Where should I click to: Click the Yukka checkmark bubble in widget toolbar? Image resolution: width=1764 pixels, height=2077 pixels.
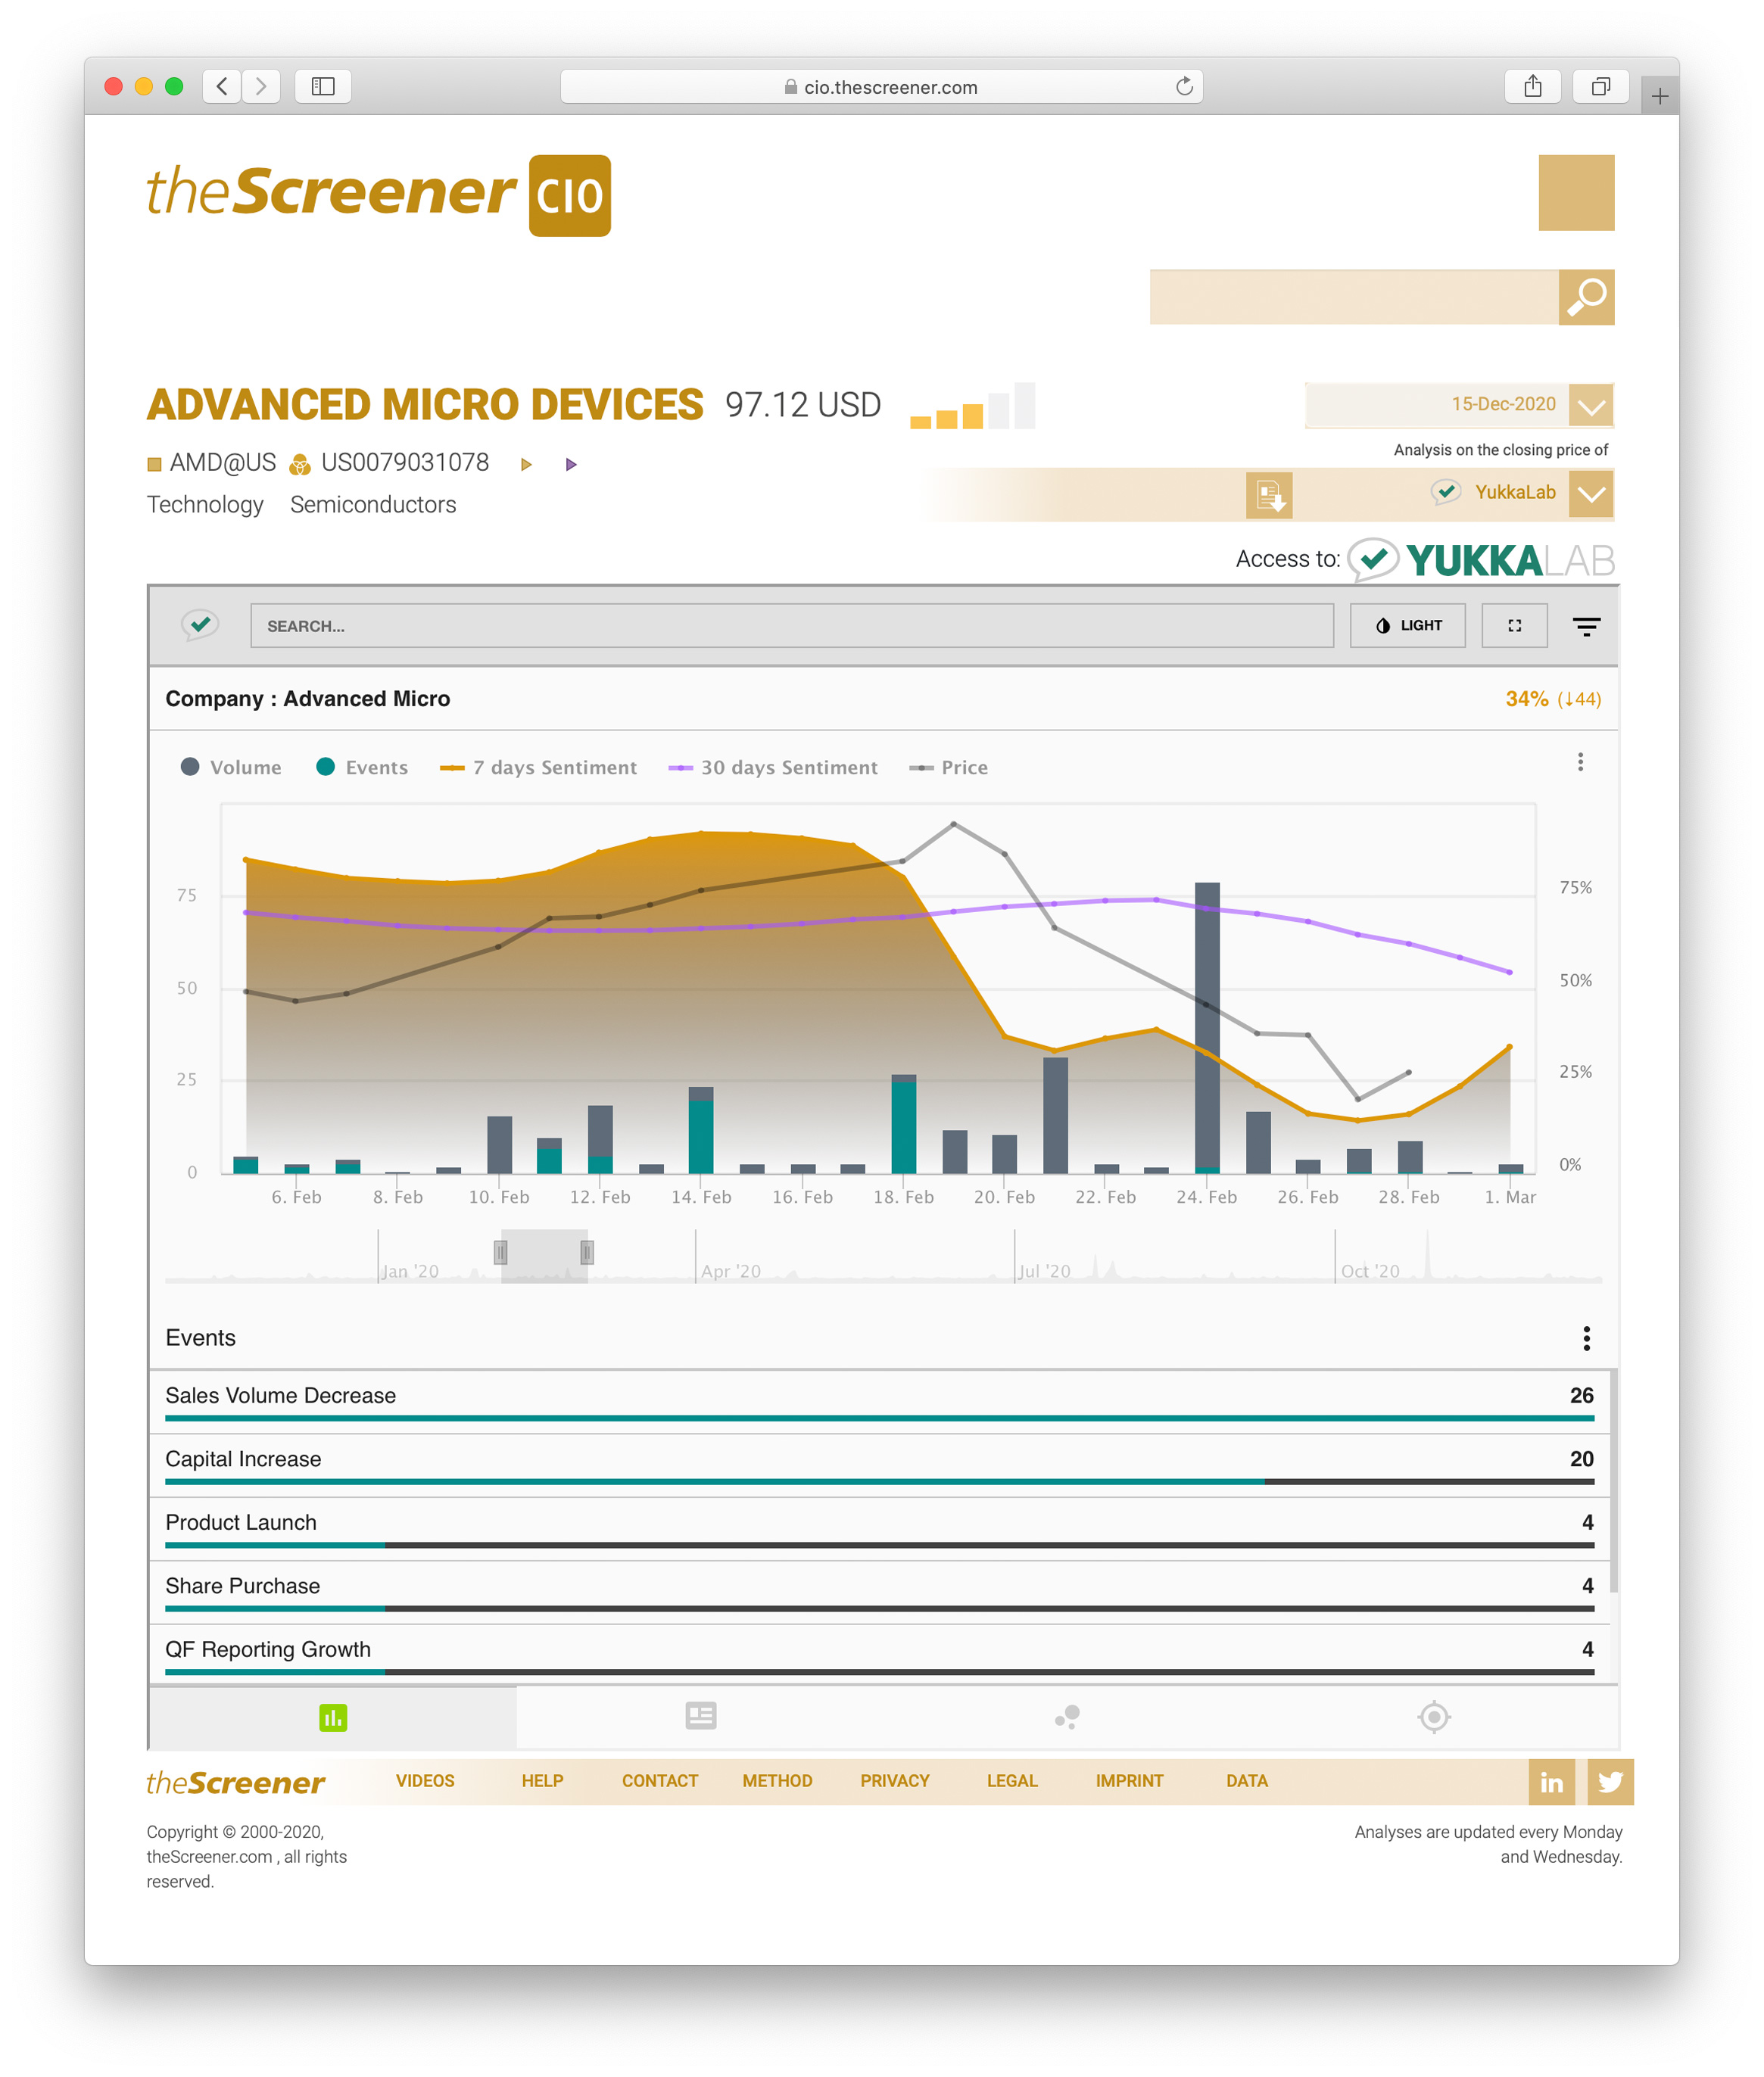pyautogui.click(x=200, y=626)
